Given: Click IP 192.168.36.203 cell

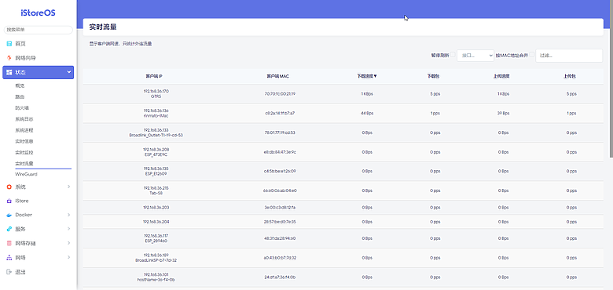Looking at the screenshot, I should [156, 208].
